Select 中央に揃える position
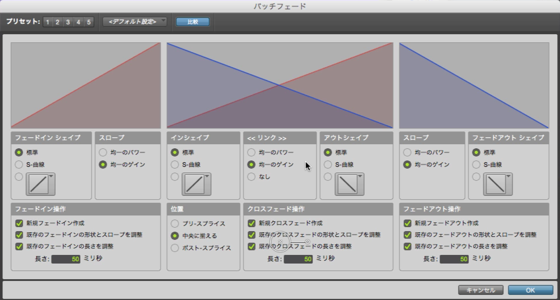Image resolution: width=560 pixels, height=300 pixels. point(174,236)
